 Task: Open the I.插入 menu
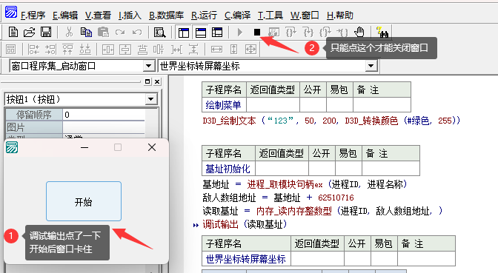coord(130,16)
